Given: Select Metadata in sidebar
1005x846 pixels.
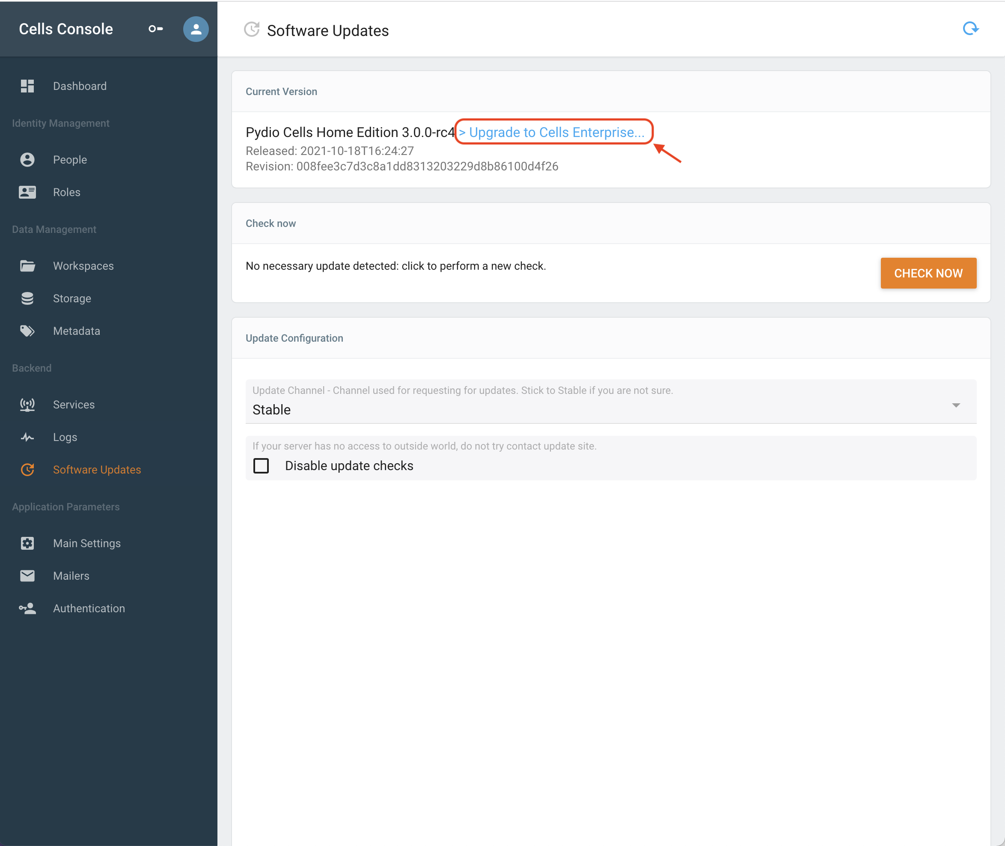Looking at the screenshot, I should pos(77,331).
